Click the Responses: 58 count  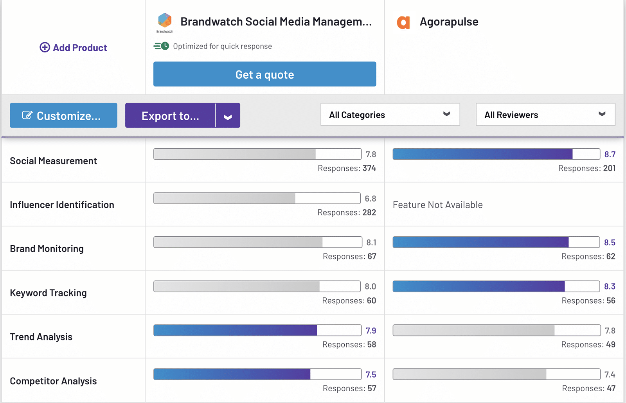[x=349, y=344]
